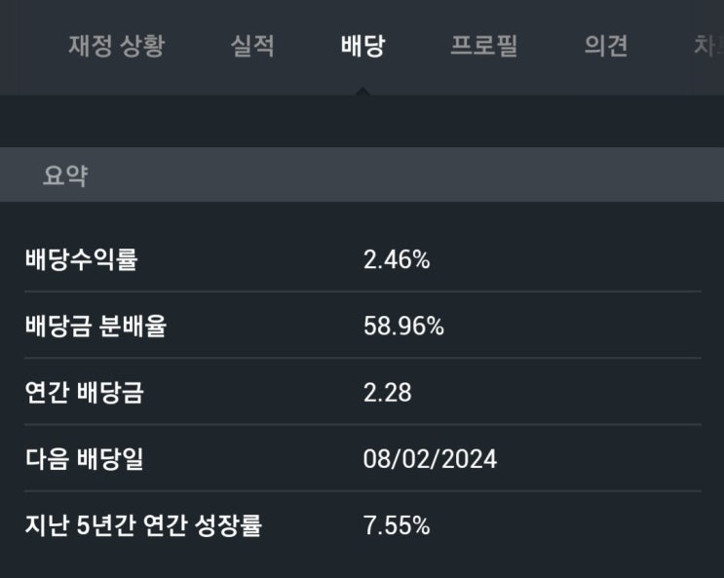Viewport: 724px width, 578px height.
Task: Open the 재정 상황 tab
Action: (x=116, y=46)
